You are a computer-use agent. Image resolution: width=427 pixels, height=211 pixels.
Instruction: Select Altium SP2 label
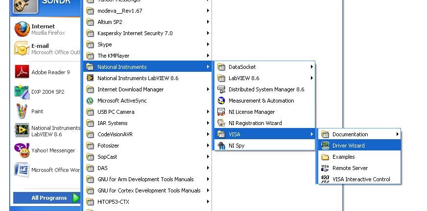(x=110, y=21)
